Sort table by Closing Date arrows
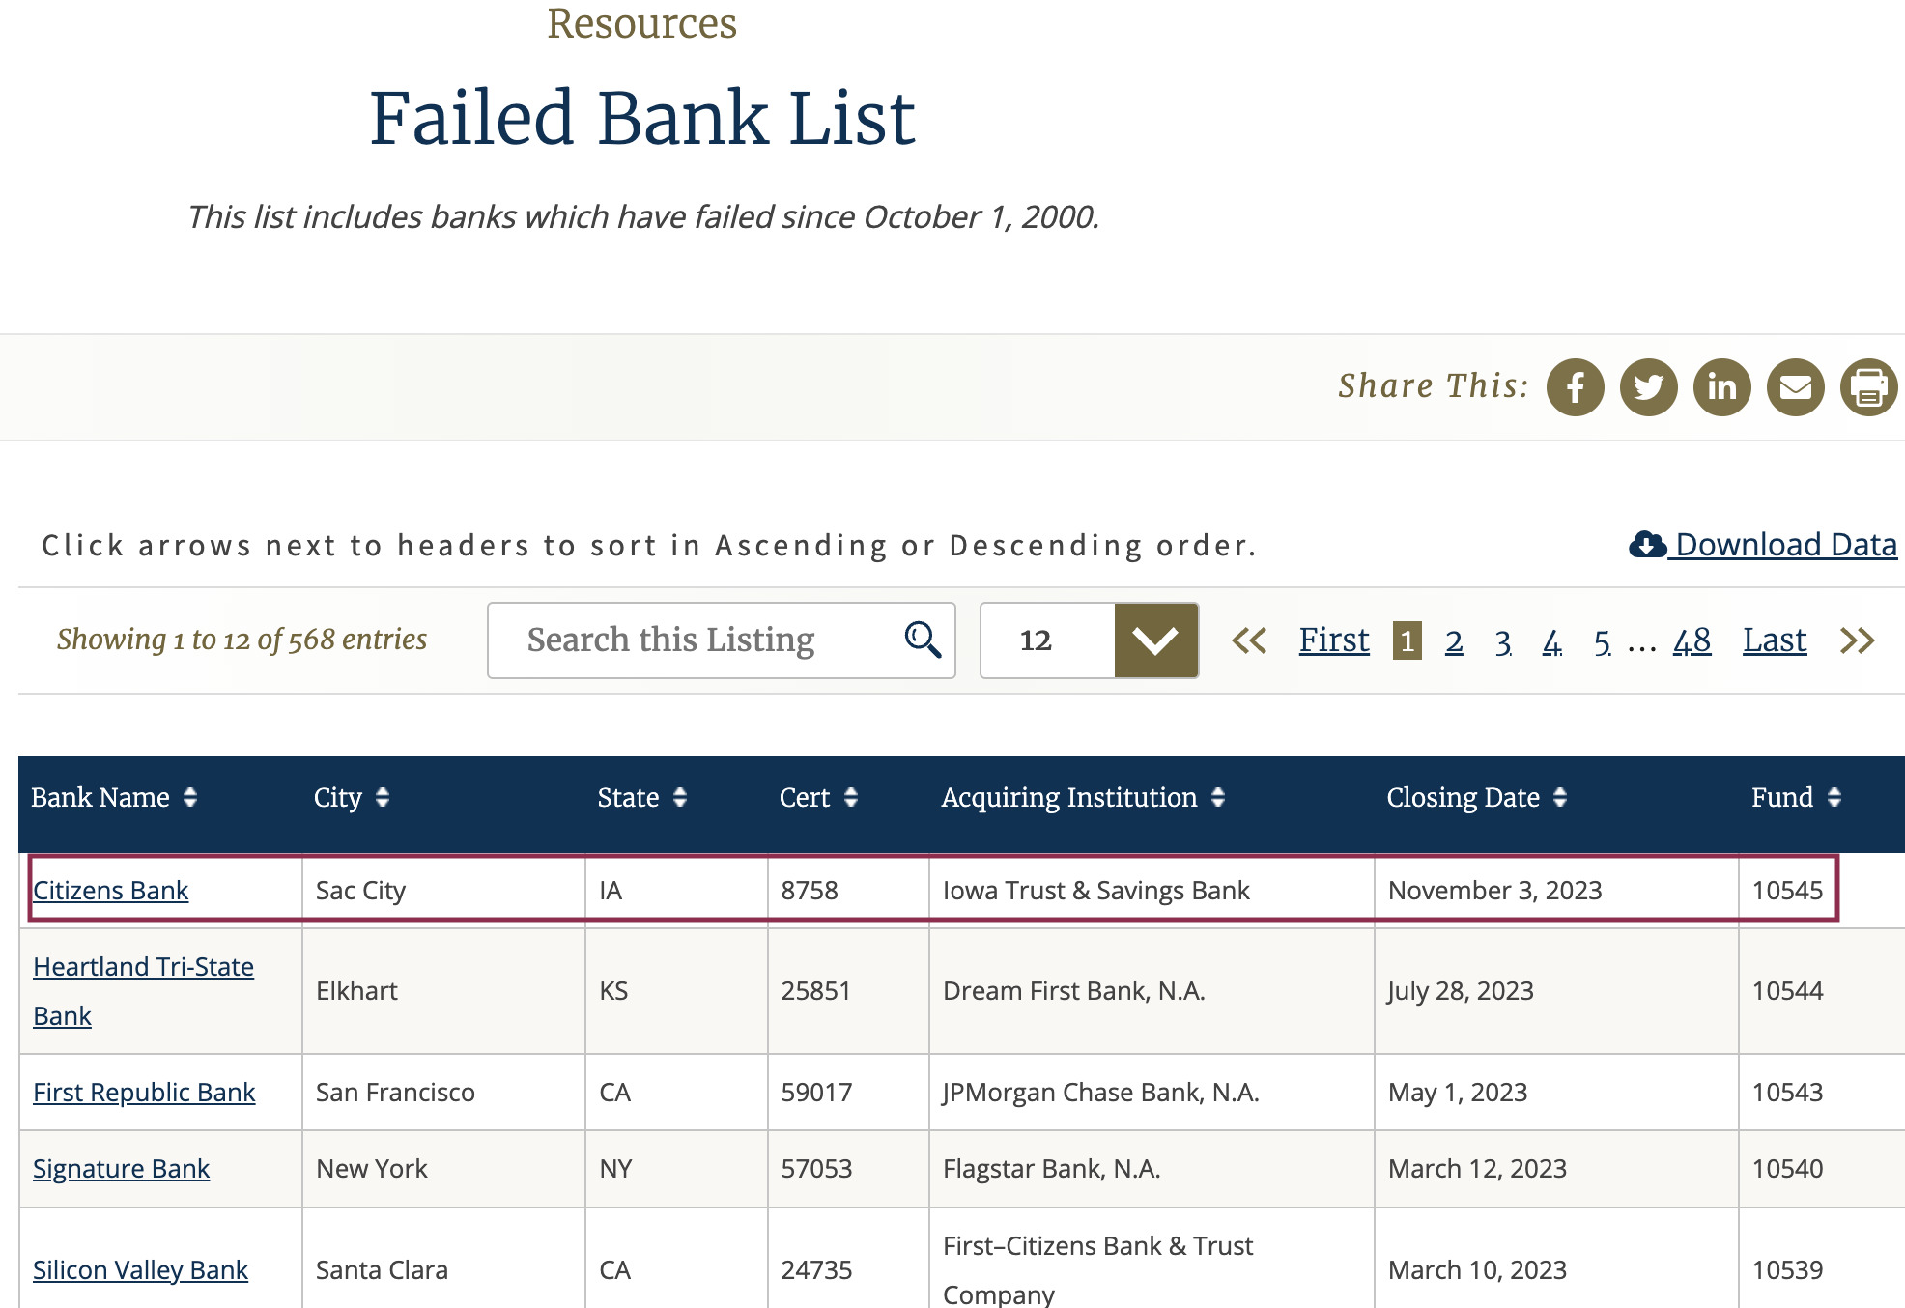Viewport: 1905px width, 1308px height. click(1560, 797)
